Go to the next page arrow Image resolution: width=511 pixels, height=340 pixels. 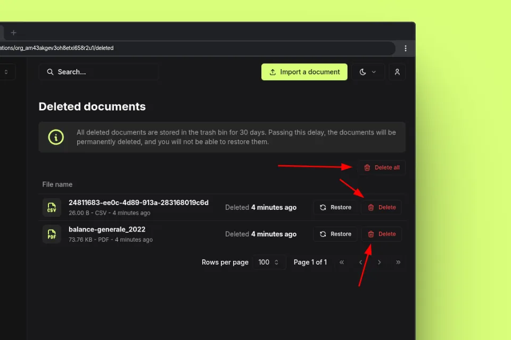(x=380, y=262)
